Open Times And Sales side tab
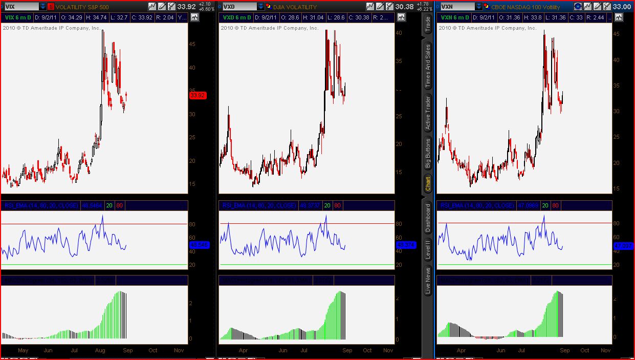Image resolution: width=635 pixels, height=360 pixels. 428,67
